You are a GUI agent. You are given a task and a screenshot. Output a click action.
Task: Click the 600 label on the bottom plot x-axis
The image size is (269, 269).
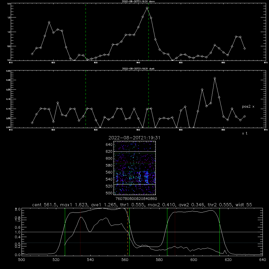[x=194, y=260]
